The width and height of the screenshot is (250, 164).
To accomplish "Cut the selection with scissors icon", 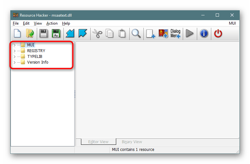I will pos(97,34).
